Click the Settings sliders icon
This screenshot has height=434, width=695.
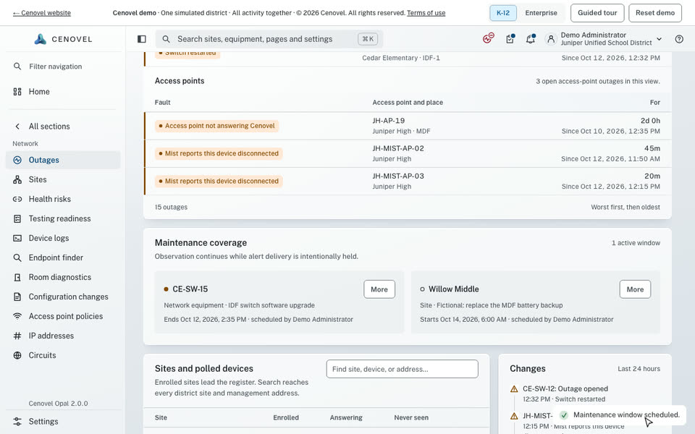(x=17, y=421)
